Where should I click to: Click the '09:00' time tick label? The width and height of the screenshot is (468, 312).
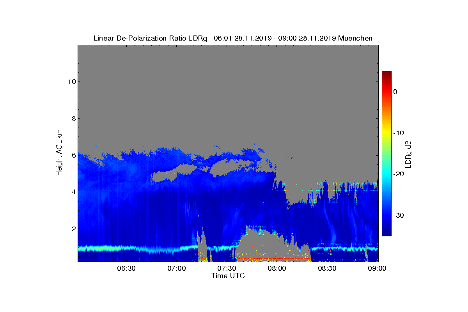tap(378, 268)
